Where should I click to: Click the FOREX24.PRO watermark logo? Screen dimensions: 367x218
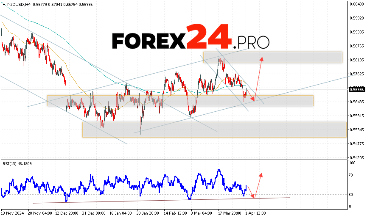[x=191, y=39]
